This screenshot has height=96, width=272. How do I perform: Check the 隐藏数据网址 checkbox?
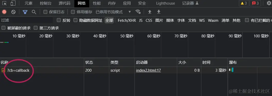point(75,20)
